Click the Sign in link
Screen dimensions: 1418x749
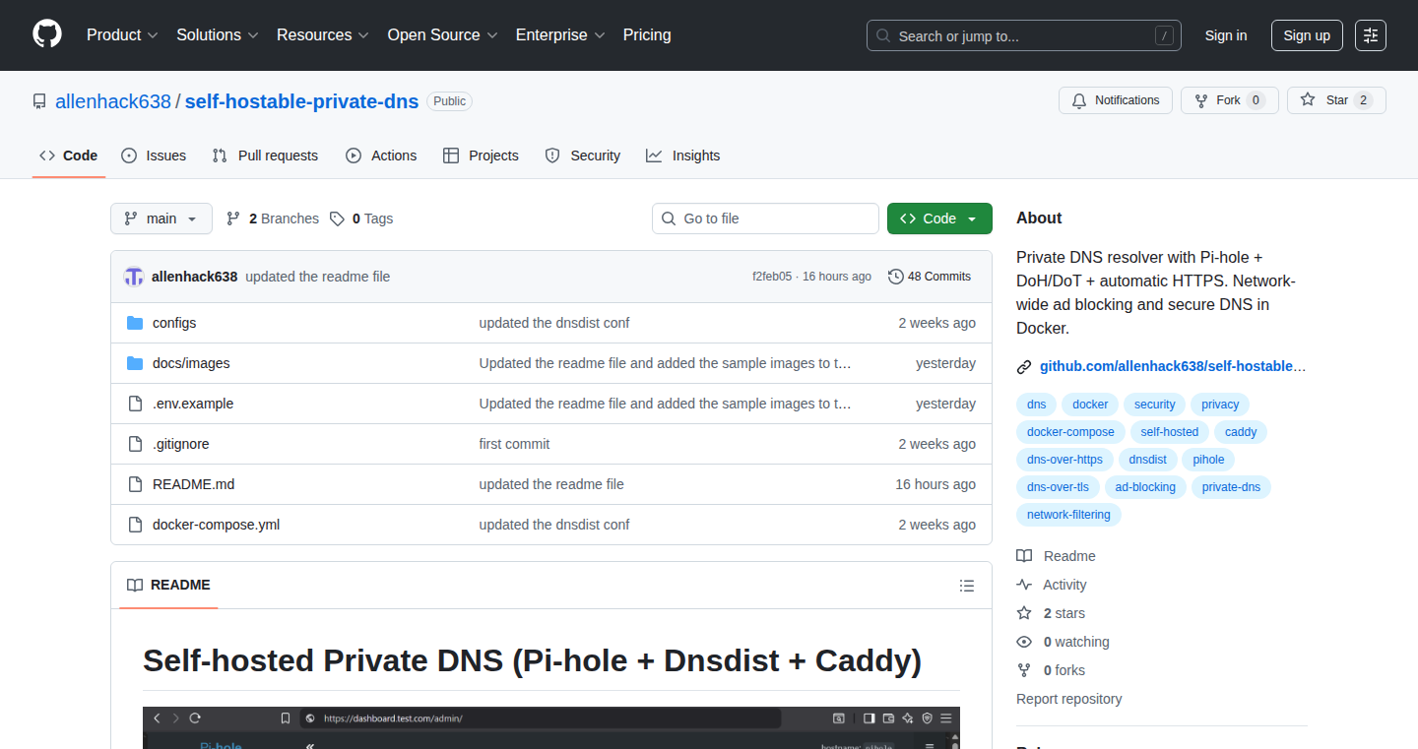click(x=1226, y=35)
